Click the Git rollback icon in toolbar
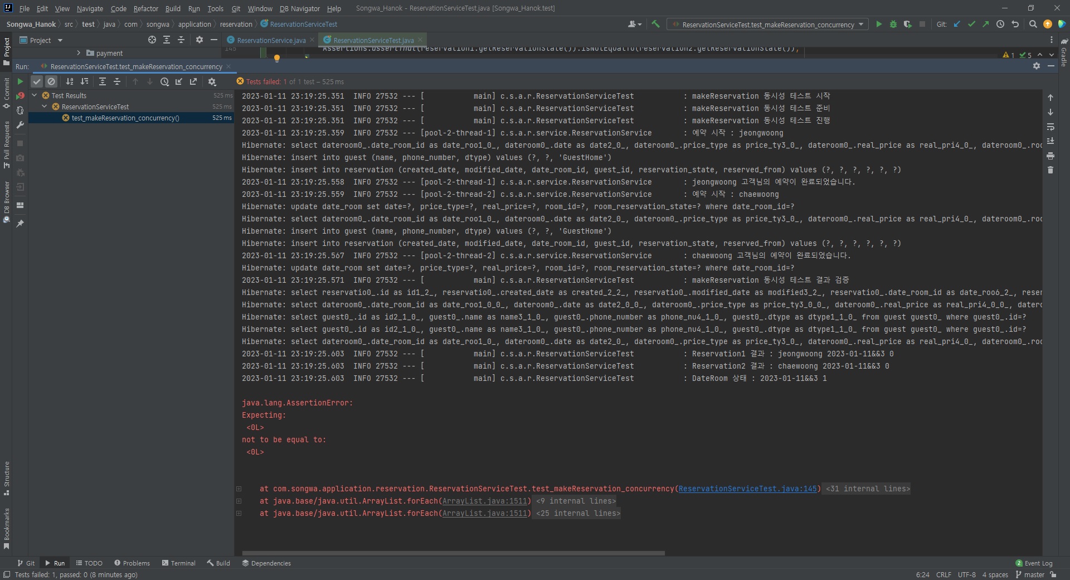The image size is (1070, 580). point(1015,25)
